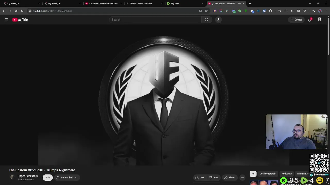Open the more actions ellipsis button
The image size is (330, 185).
(242, 178)
